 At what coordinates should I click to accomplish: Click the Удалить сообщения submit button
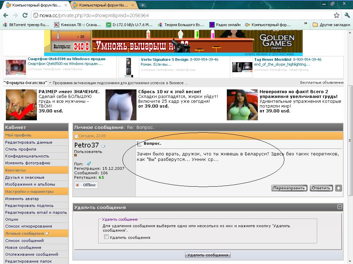pyautogui.click(x=208, y=255)
